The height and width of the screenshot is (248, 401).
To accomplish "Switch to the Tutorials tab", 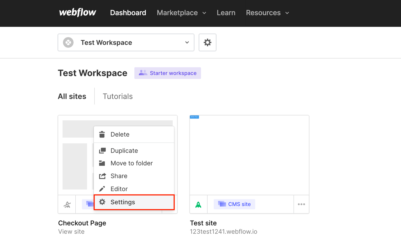I will (x=118, y=96).
